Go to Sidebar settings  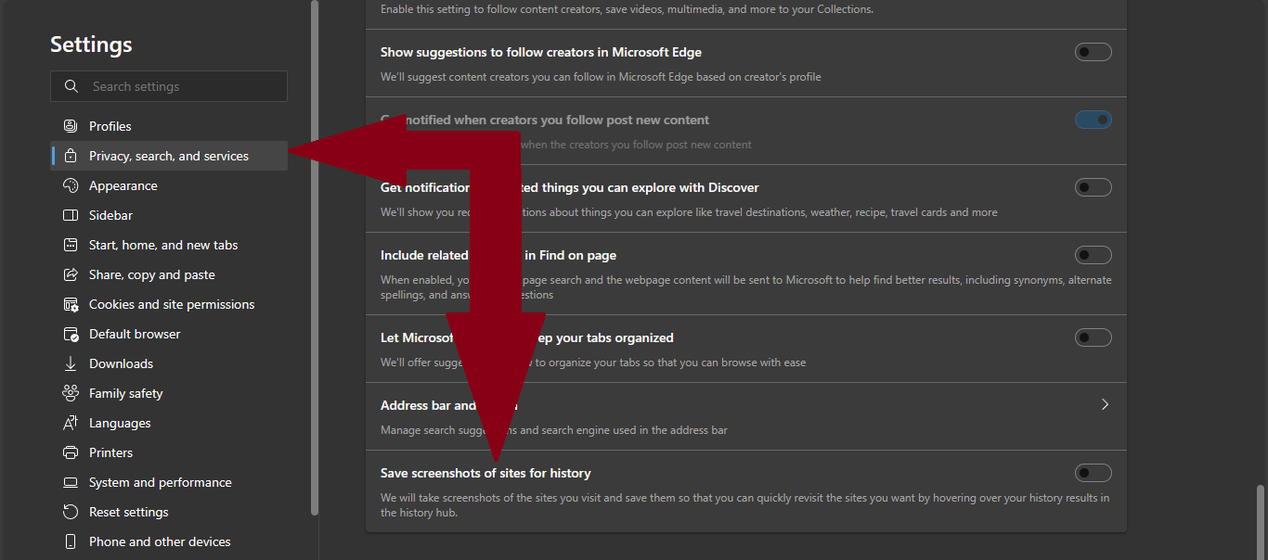point(169,215)
